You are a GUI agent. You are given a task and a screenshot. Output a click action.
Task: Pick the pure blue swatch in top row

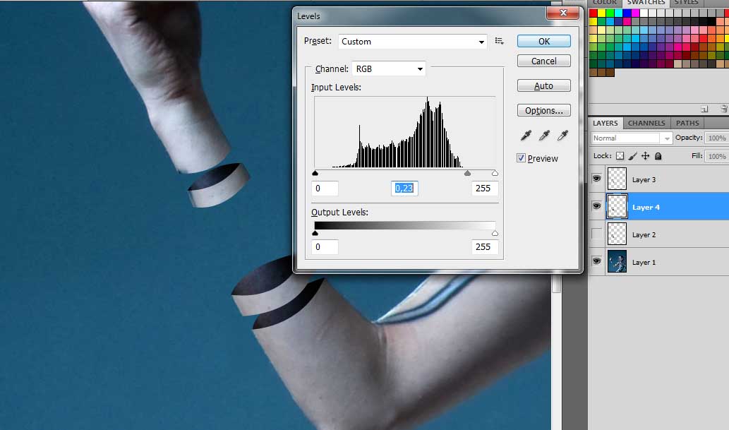coord(627,13)
